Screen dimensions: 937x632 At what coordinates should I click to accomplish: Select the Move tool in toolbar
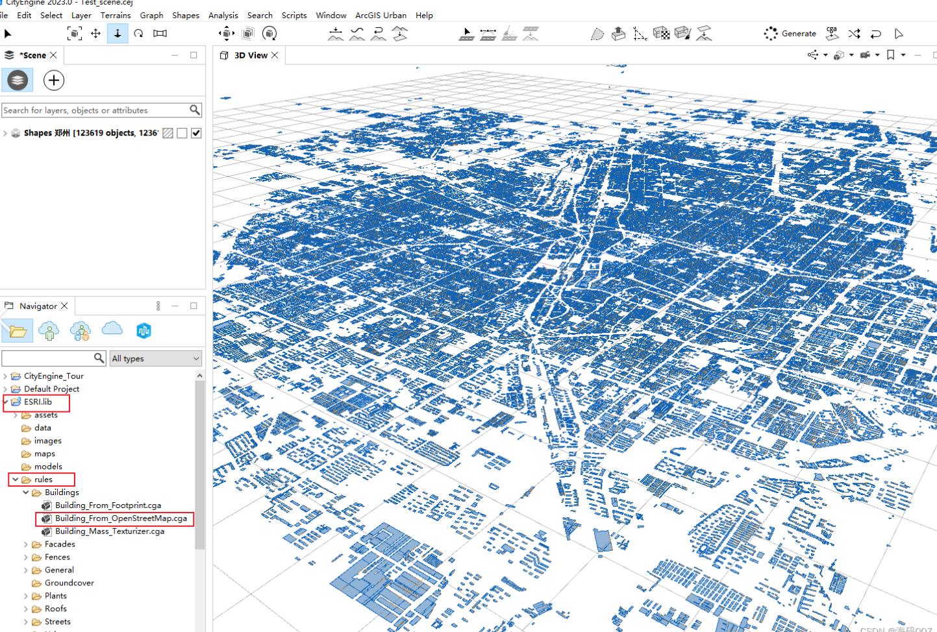pos(95,33)
